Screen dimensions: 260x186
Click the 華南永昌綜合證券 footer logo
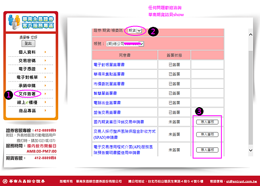point(24,181)
